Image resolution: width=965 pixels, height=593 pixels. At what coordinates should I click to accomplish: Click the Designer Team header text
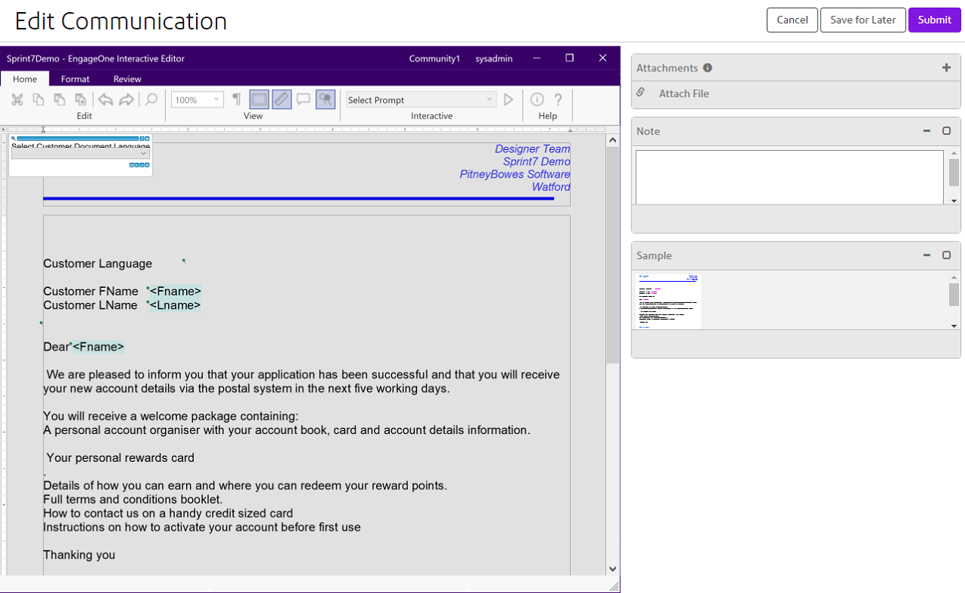(533, 149)
